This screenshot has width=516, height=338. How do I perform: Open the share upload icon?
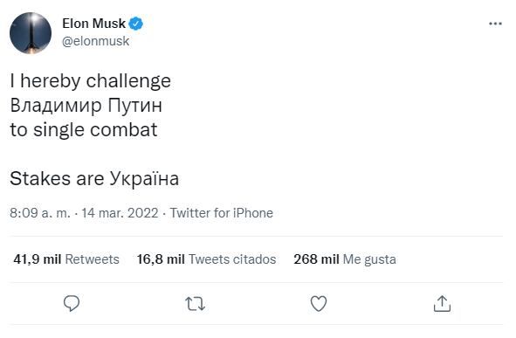click(x=442, y=303)
